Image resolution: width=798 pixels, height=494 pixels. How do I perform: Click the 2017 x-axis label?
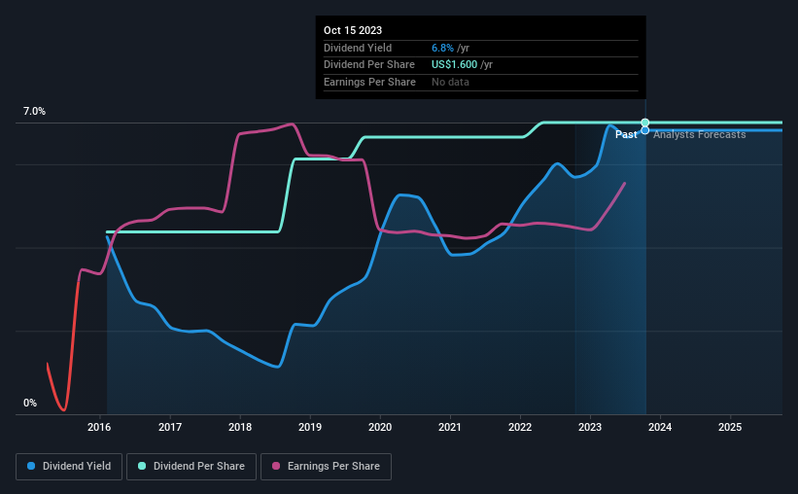click(170, 427)
